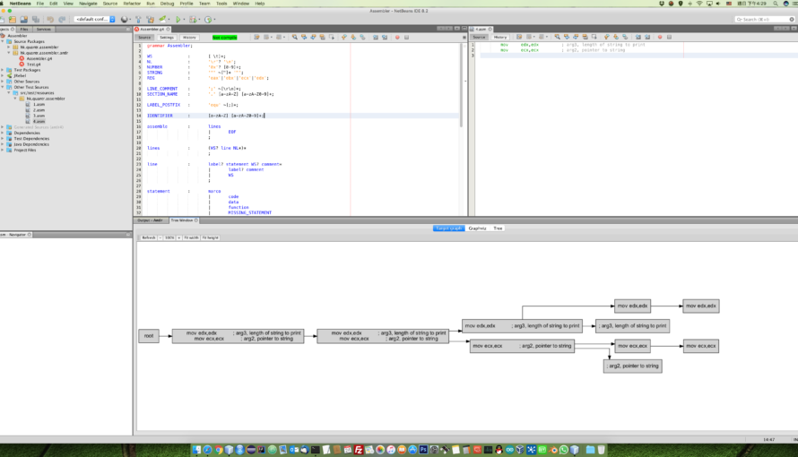Screen dimensions: 798x457
Task: Expand the Test Packages node
Action: 3,70
